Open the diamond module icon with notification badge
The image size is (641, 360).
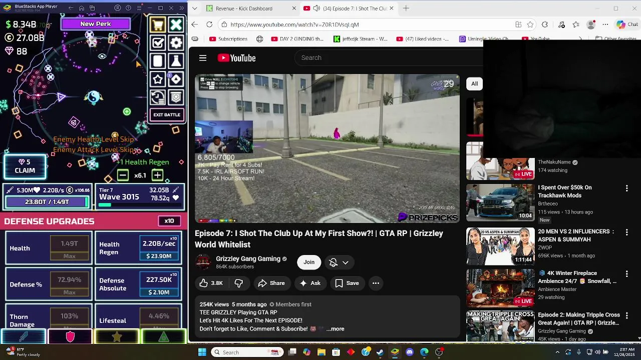click(176, 79)
